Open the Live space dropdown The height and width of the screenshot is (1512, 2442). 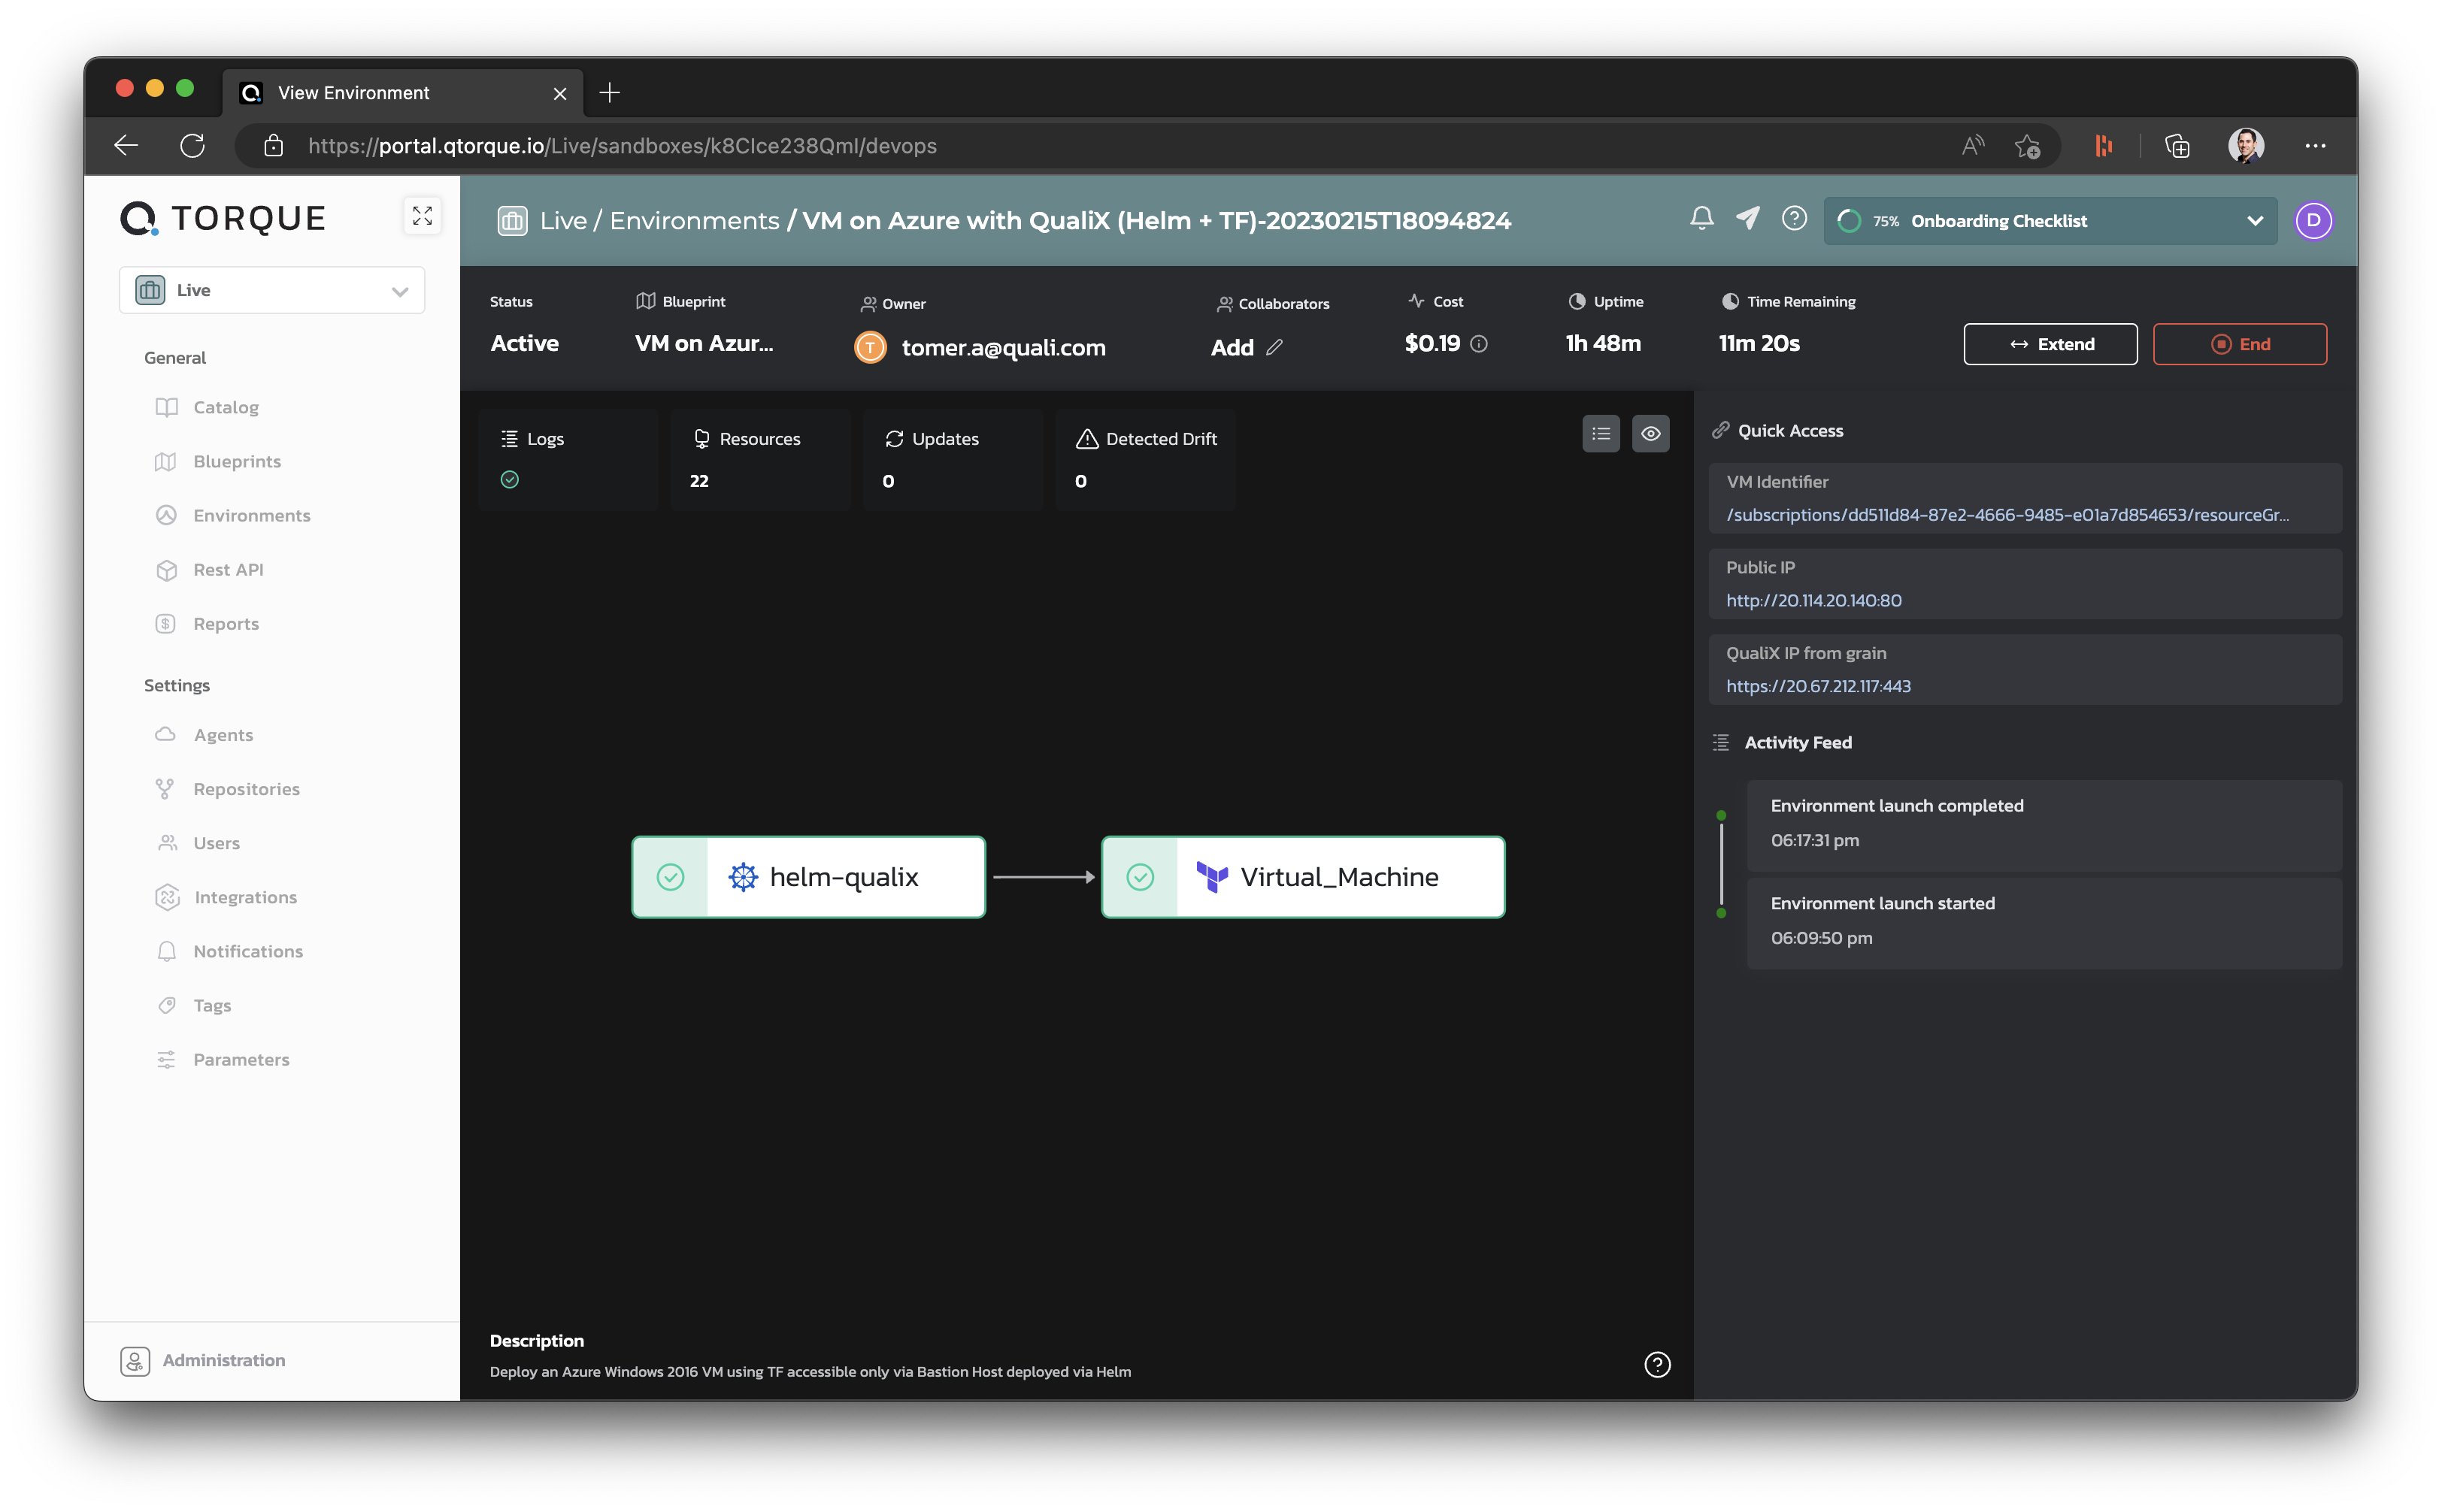tap(272, 290)
